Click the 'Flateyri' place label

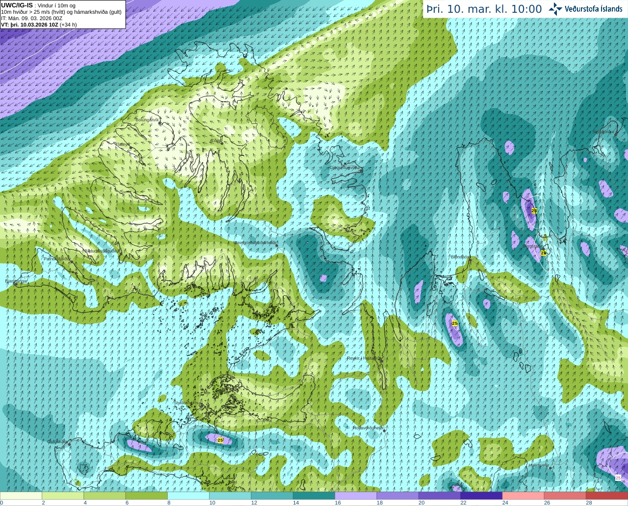(x=123, y=144)
